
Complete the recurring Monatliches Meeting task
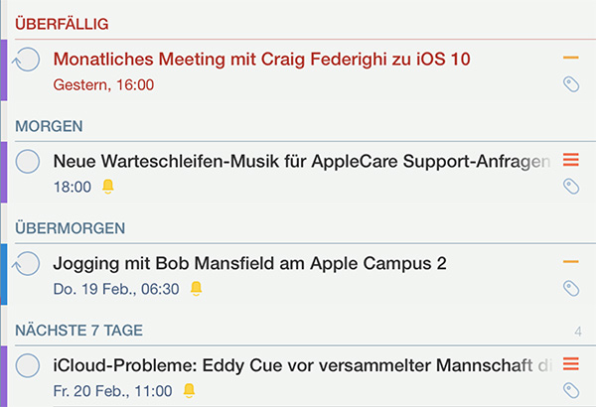click(x=26, y=60)
